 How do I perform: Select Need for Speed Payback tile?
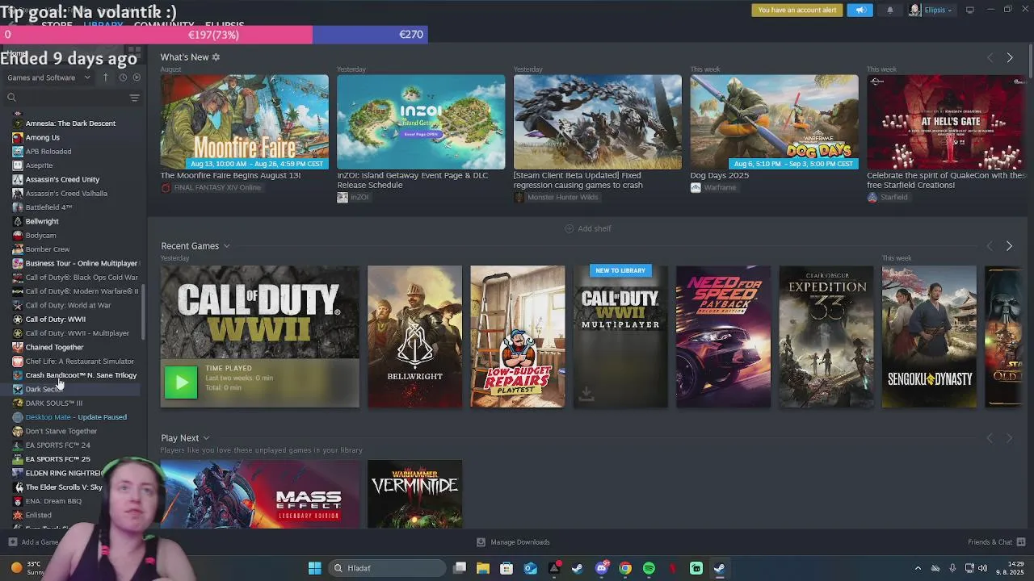pyautogui.click(x=723, y=336)
